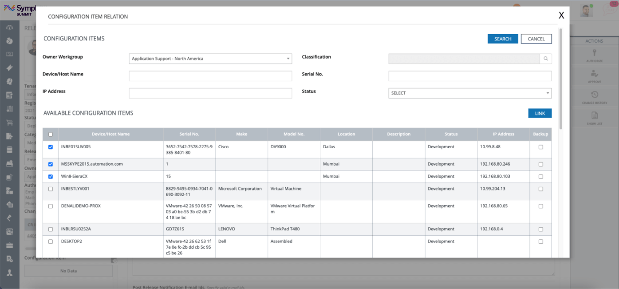619x289 pixels.
Task: Click the Location column header
Action: [x=346, y=134]
